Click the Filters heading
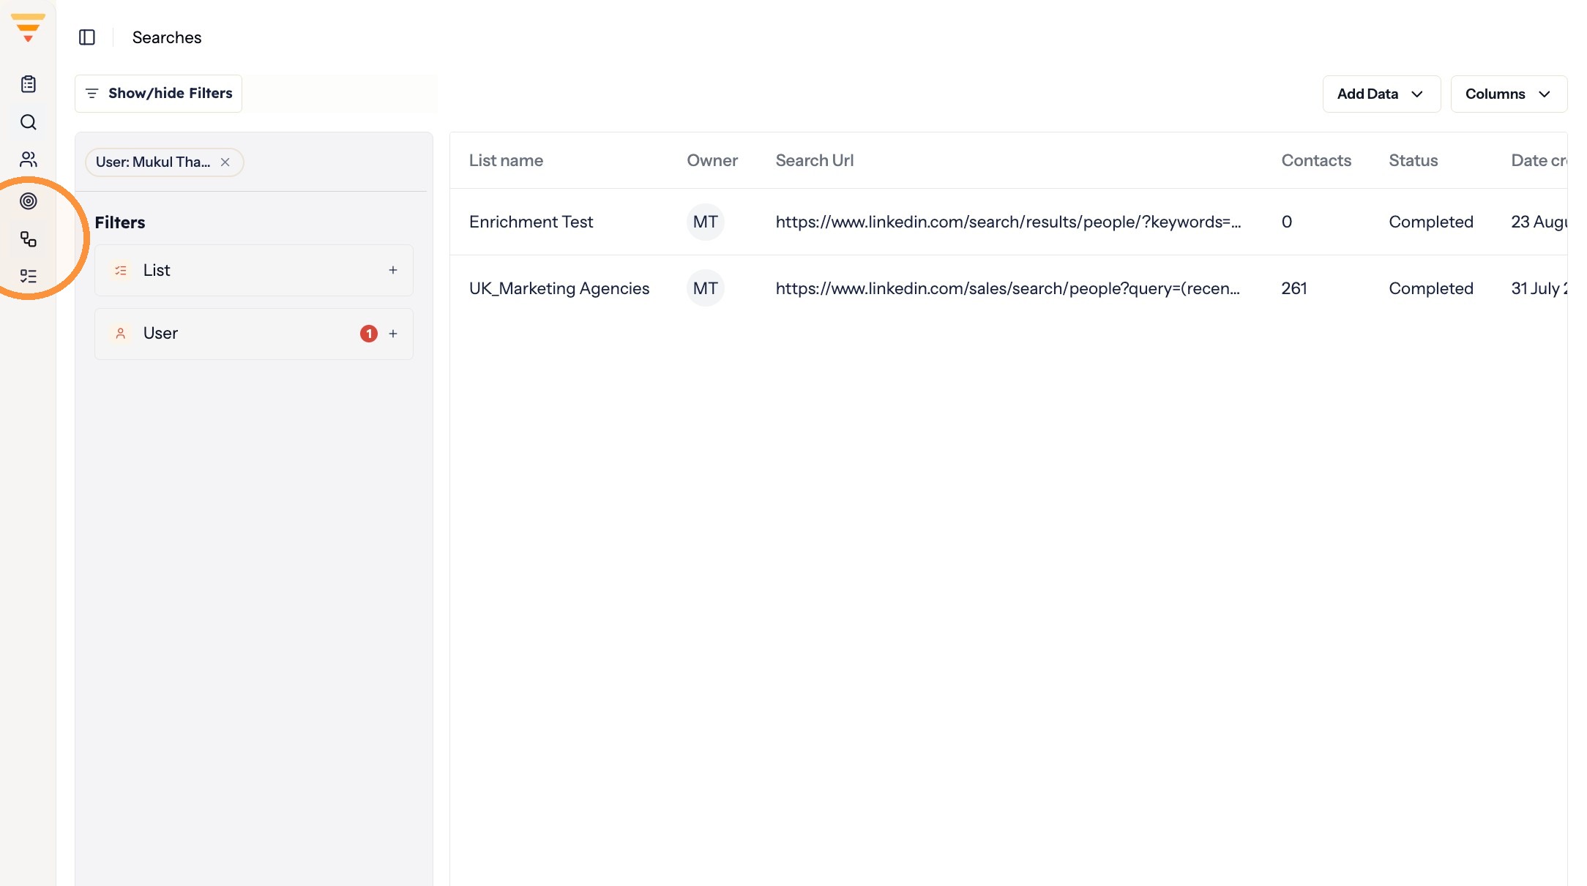The height and width of the screenshot is (886, 1587). tap(120, 222)
